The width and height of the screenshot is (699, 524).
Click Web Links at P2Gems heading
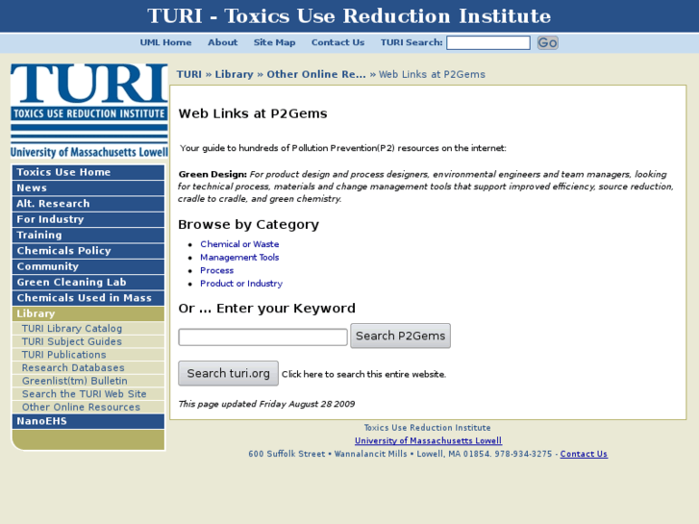[x=253, y=113]
